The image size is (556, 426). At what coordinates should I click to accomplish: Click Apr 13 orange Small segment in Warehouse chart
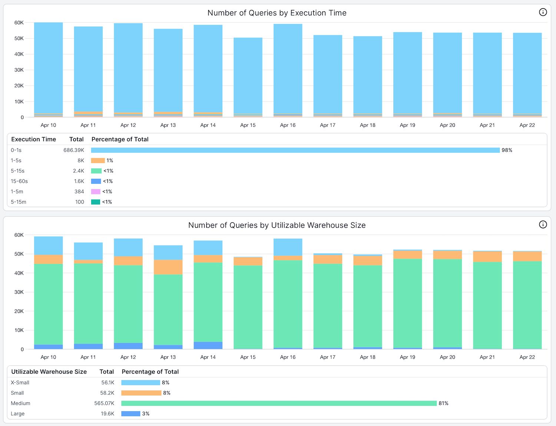pos(168,267)
